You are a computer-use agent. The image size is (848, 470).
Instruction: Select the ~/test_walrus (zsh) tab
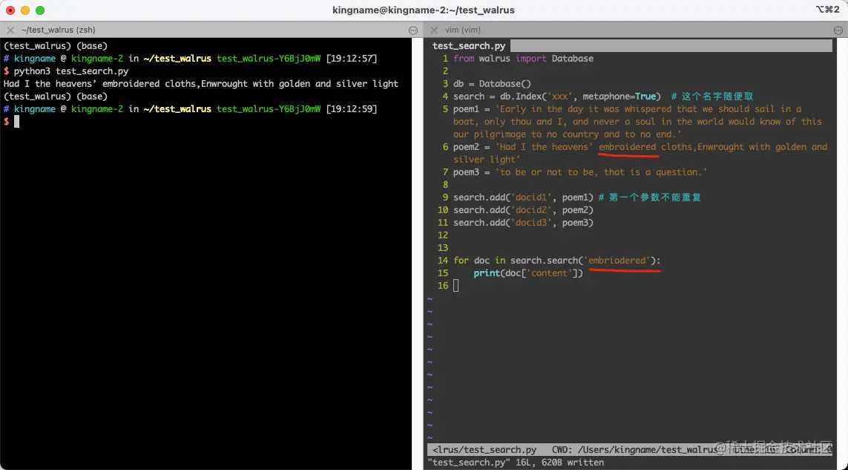point(59,30)
